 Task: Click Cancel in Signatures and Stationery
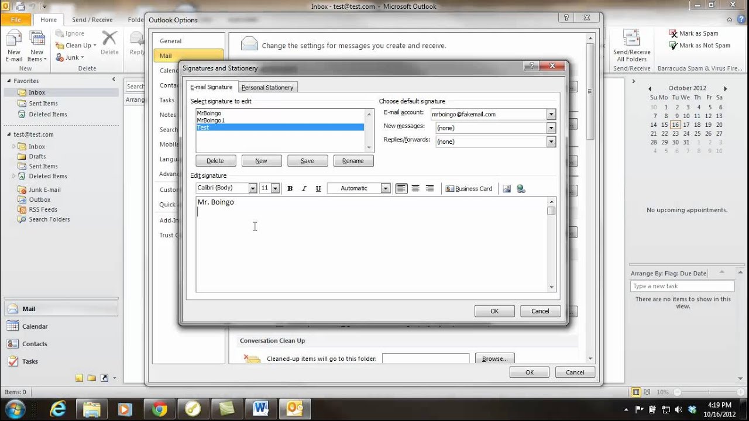pos(540,311)
